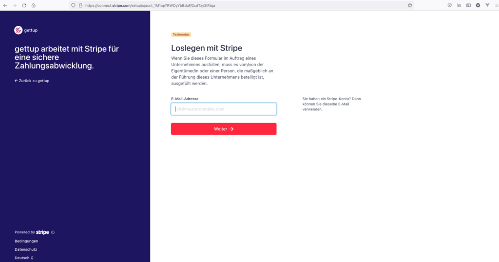Click the Loslegen mit Stripe heading
The height and width of the screenshot is (262, 499).
point(207,48)
